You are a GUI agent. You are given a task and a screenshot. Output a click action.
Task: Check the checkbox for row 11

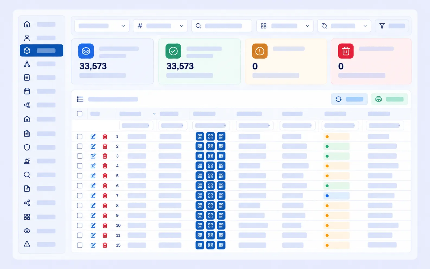(x=79, y=235)
